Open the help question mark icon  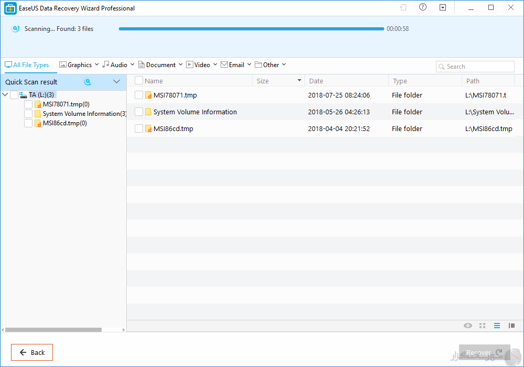(423, 7)
